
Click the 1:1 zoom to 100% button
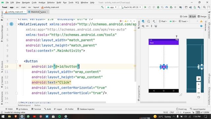[x=198, y=93]
